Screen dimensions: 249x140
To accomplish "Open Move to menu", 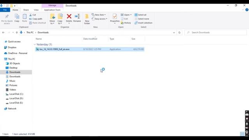I will [52, 19].
